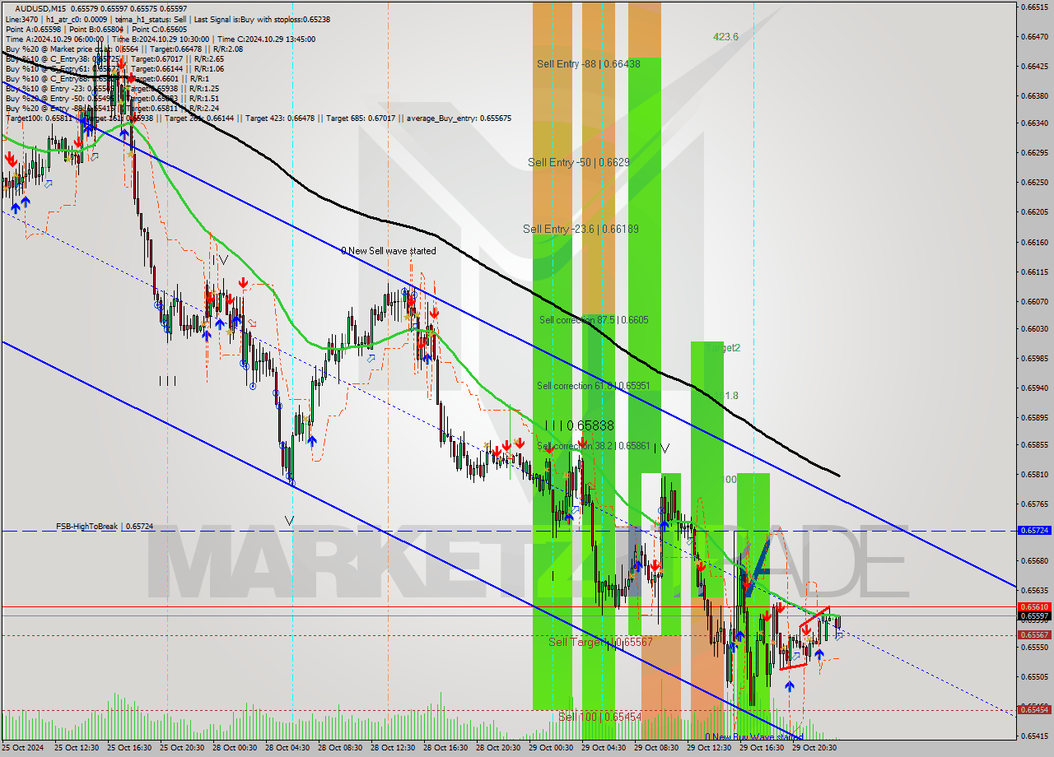This screenshot has height=757, width=1054.
Task: Click the 0.66340 price axis value
Action: pyautogui.click(x=1034, y=123)
